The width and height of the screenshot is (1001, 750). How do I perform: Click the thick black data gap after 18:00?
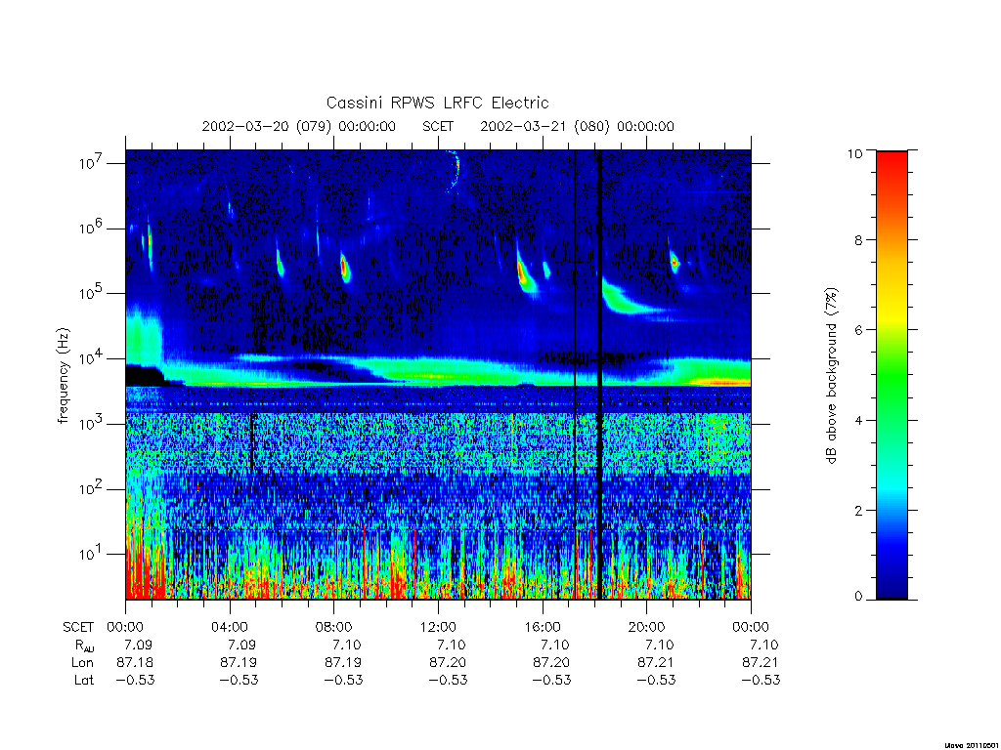tap(599, 375)
